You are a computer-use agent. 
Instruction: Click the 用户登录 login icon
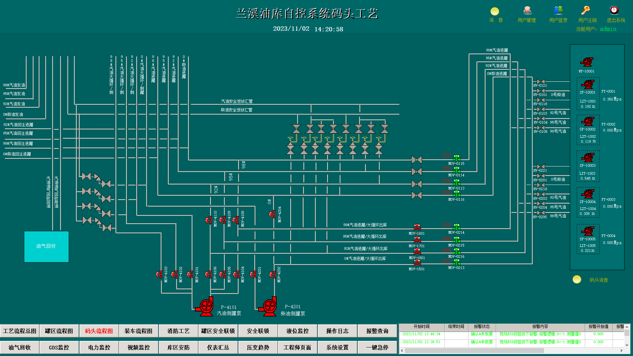[x=558, y=11]
